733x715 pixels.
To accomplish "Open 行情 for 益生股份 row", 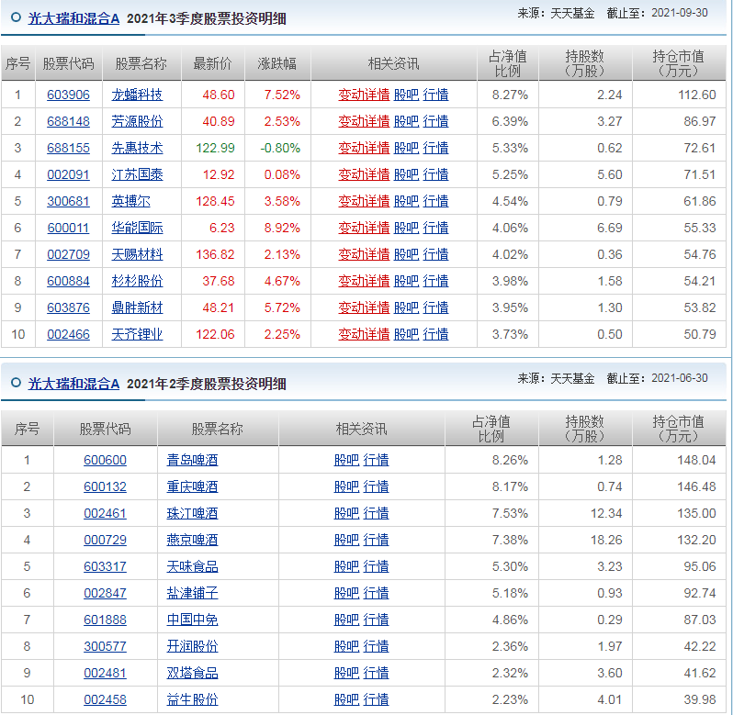I will [376, 699].
